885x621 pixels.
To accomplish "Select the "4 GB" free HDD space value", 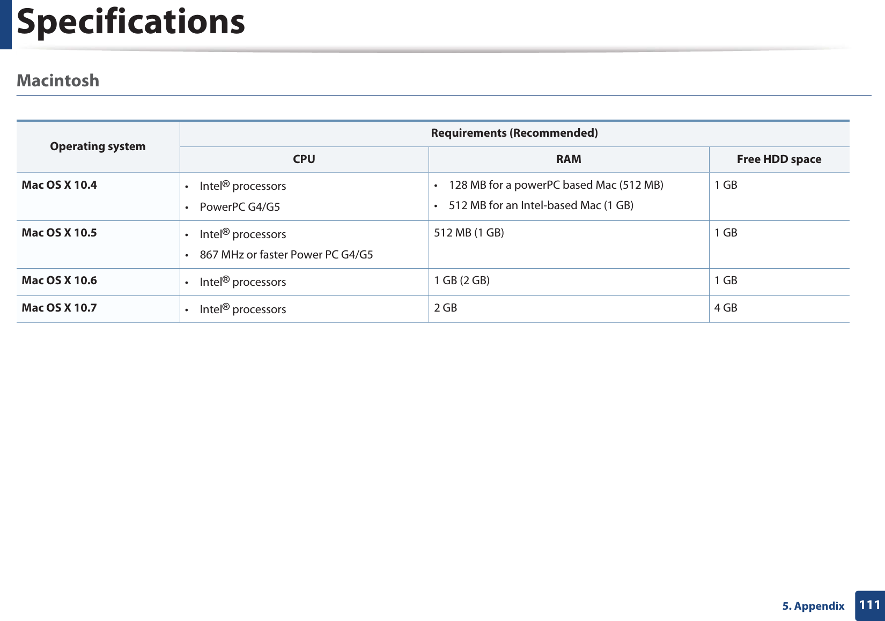I will [x=726, y=308].
